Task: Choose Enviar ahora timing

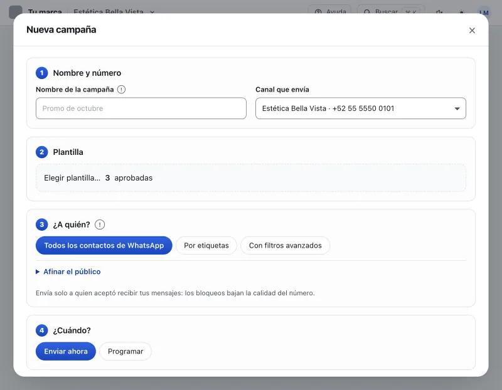Action: coord(66,351)
